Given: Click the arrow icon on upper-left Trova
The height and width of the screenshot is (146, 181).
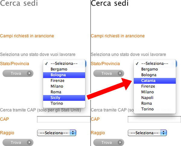Looking at the screenshot, I should click(x=29, y=73).
